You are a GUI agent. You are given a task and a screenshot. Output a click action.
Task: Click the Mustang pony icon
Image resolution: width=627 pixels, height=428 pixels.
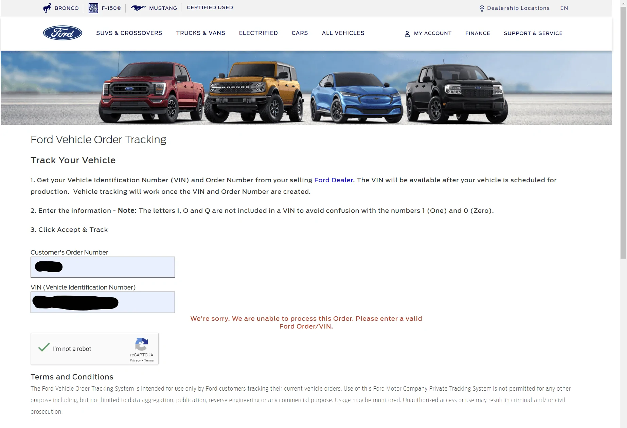(x=138, y=8)
